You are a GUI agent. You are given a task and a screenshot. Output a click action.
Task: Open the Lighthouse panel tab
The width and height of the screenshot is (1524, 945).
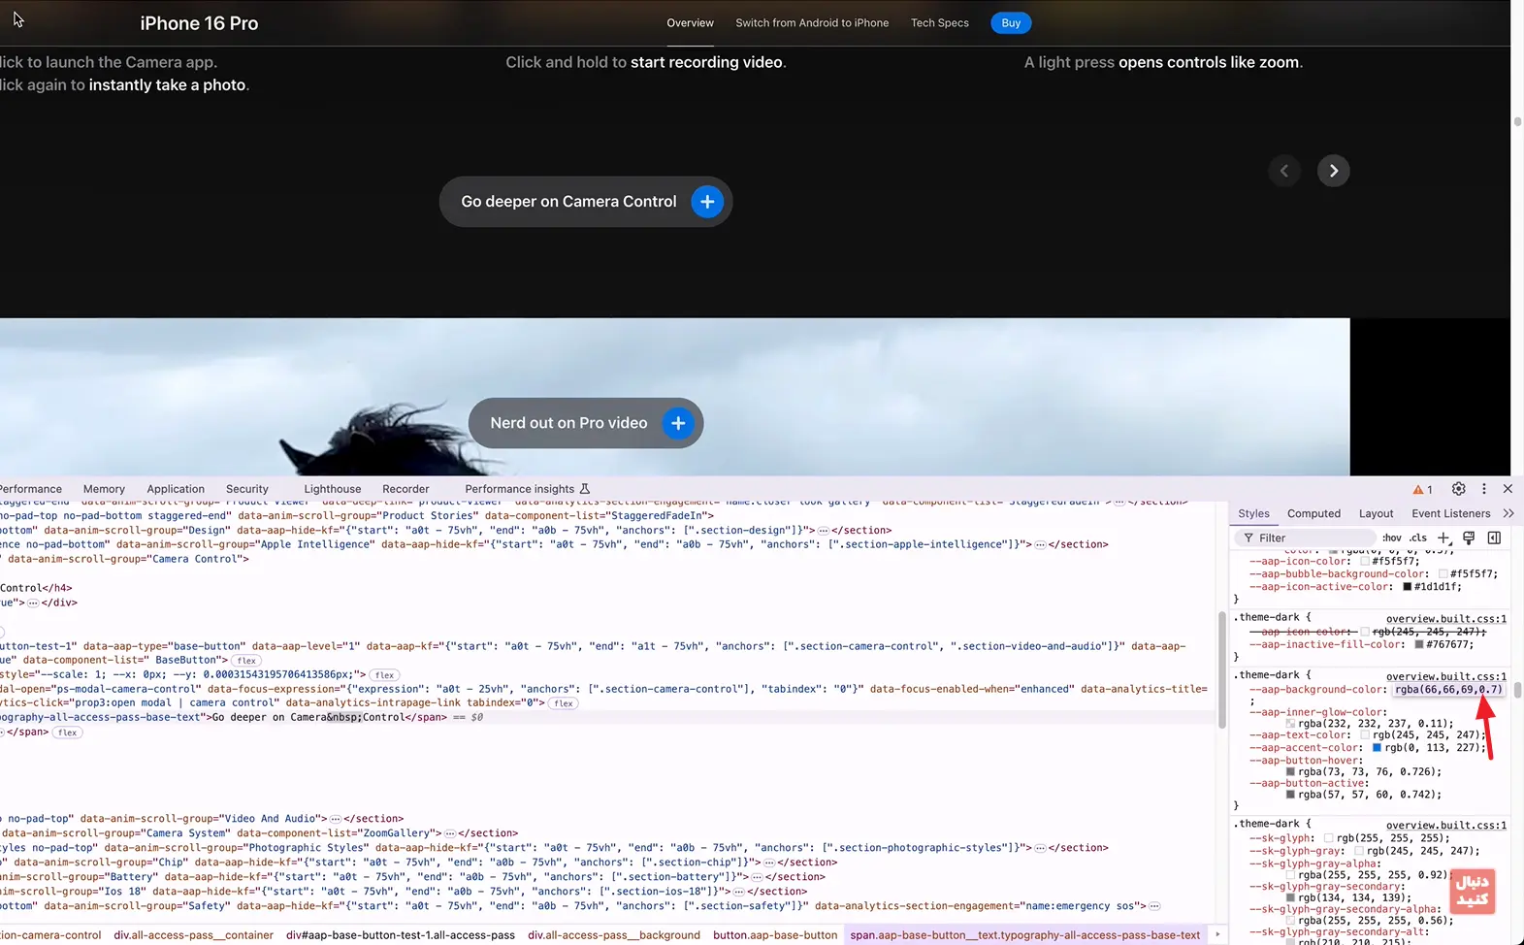[333, 489]
